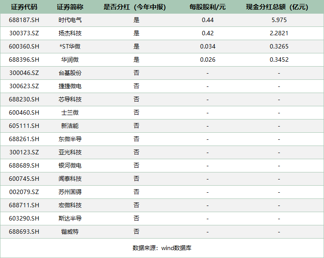Select the code 688693.SH
324x258 pixels.
click(24, 232)
